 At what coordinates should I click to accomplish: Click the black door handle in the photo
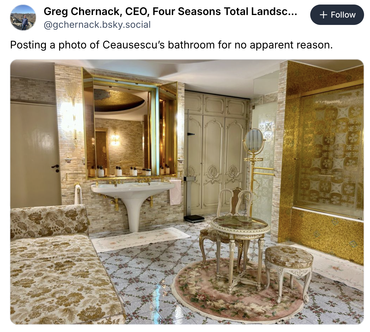click(56, 168)
